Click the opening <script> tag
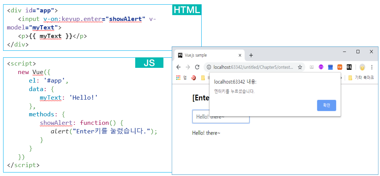Viewport: 380px width, 176px height. tap(21, 64)
